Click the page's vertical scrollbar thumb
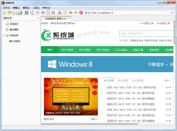177x131 pixels. (x=175, y=32)
